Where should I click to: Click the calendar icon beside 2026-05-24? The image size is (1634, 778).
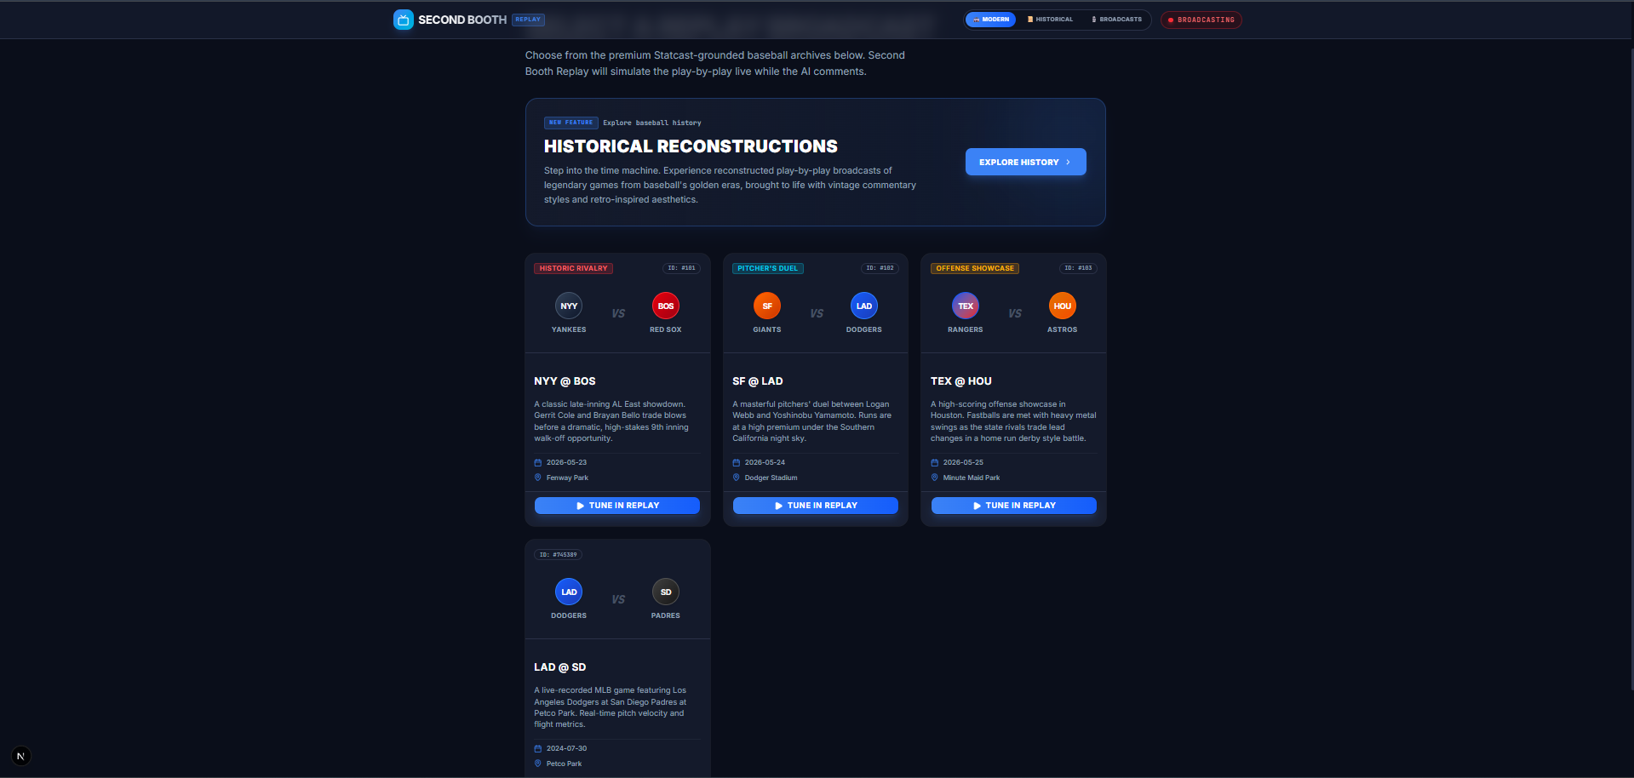pyautogui.click(x=737, y=463)
